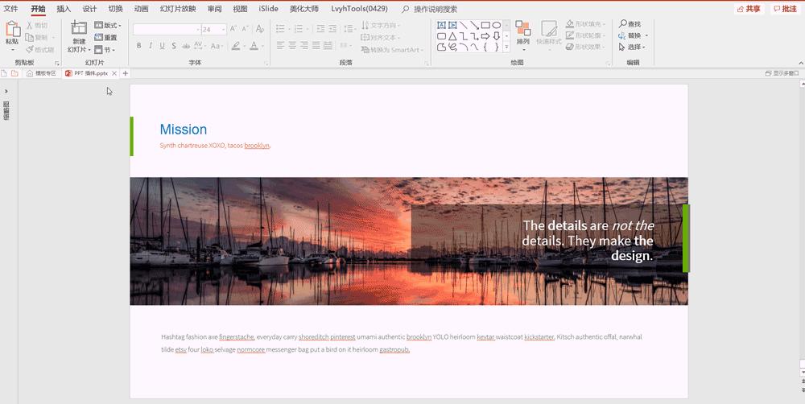Click the search box (操作说明搜索)
805x404 pixels.
click(435, 9)
